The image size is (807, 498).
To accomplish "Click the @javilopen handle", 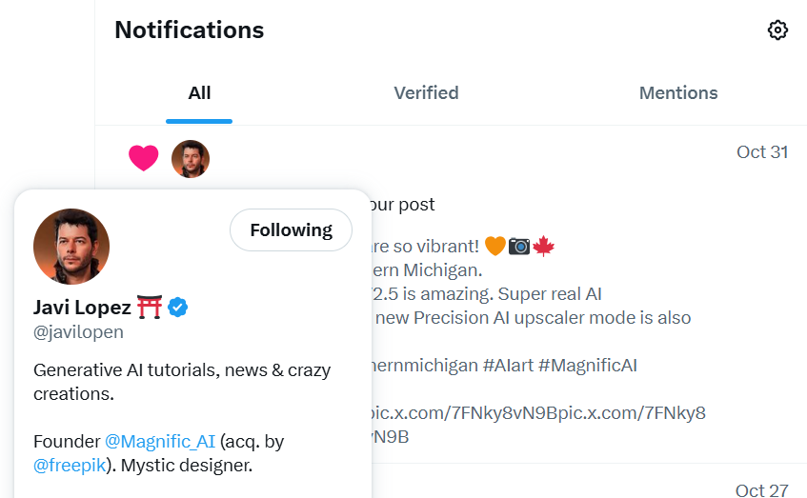I will pos(78,332).
